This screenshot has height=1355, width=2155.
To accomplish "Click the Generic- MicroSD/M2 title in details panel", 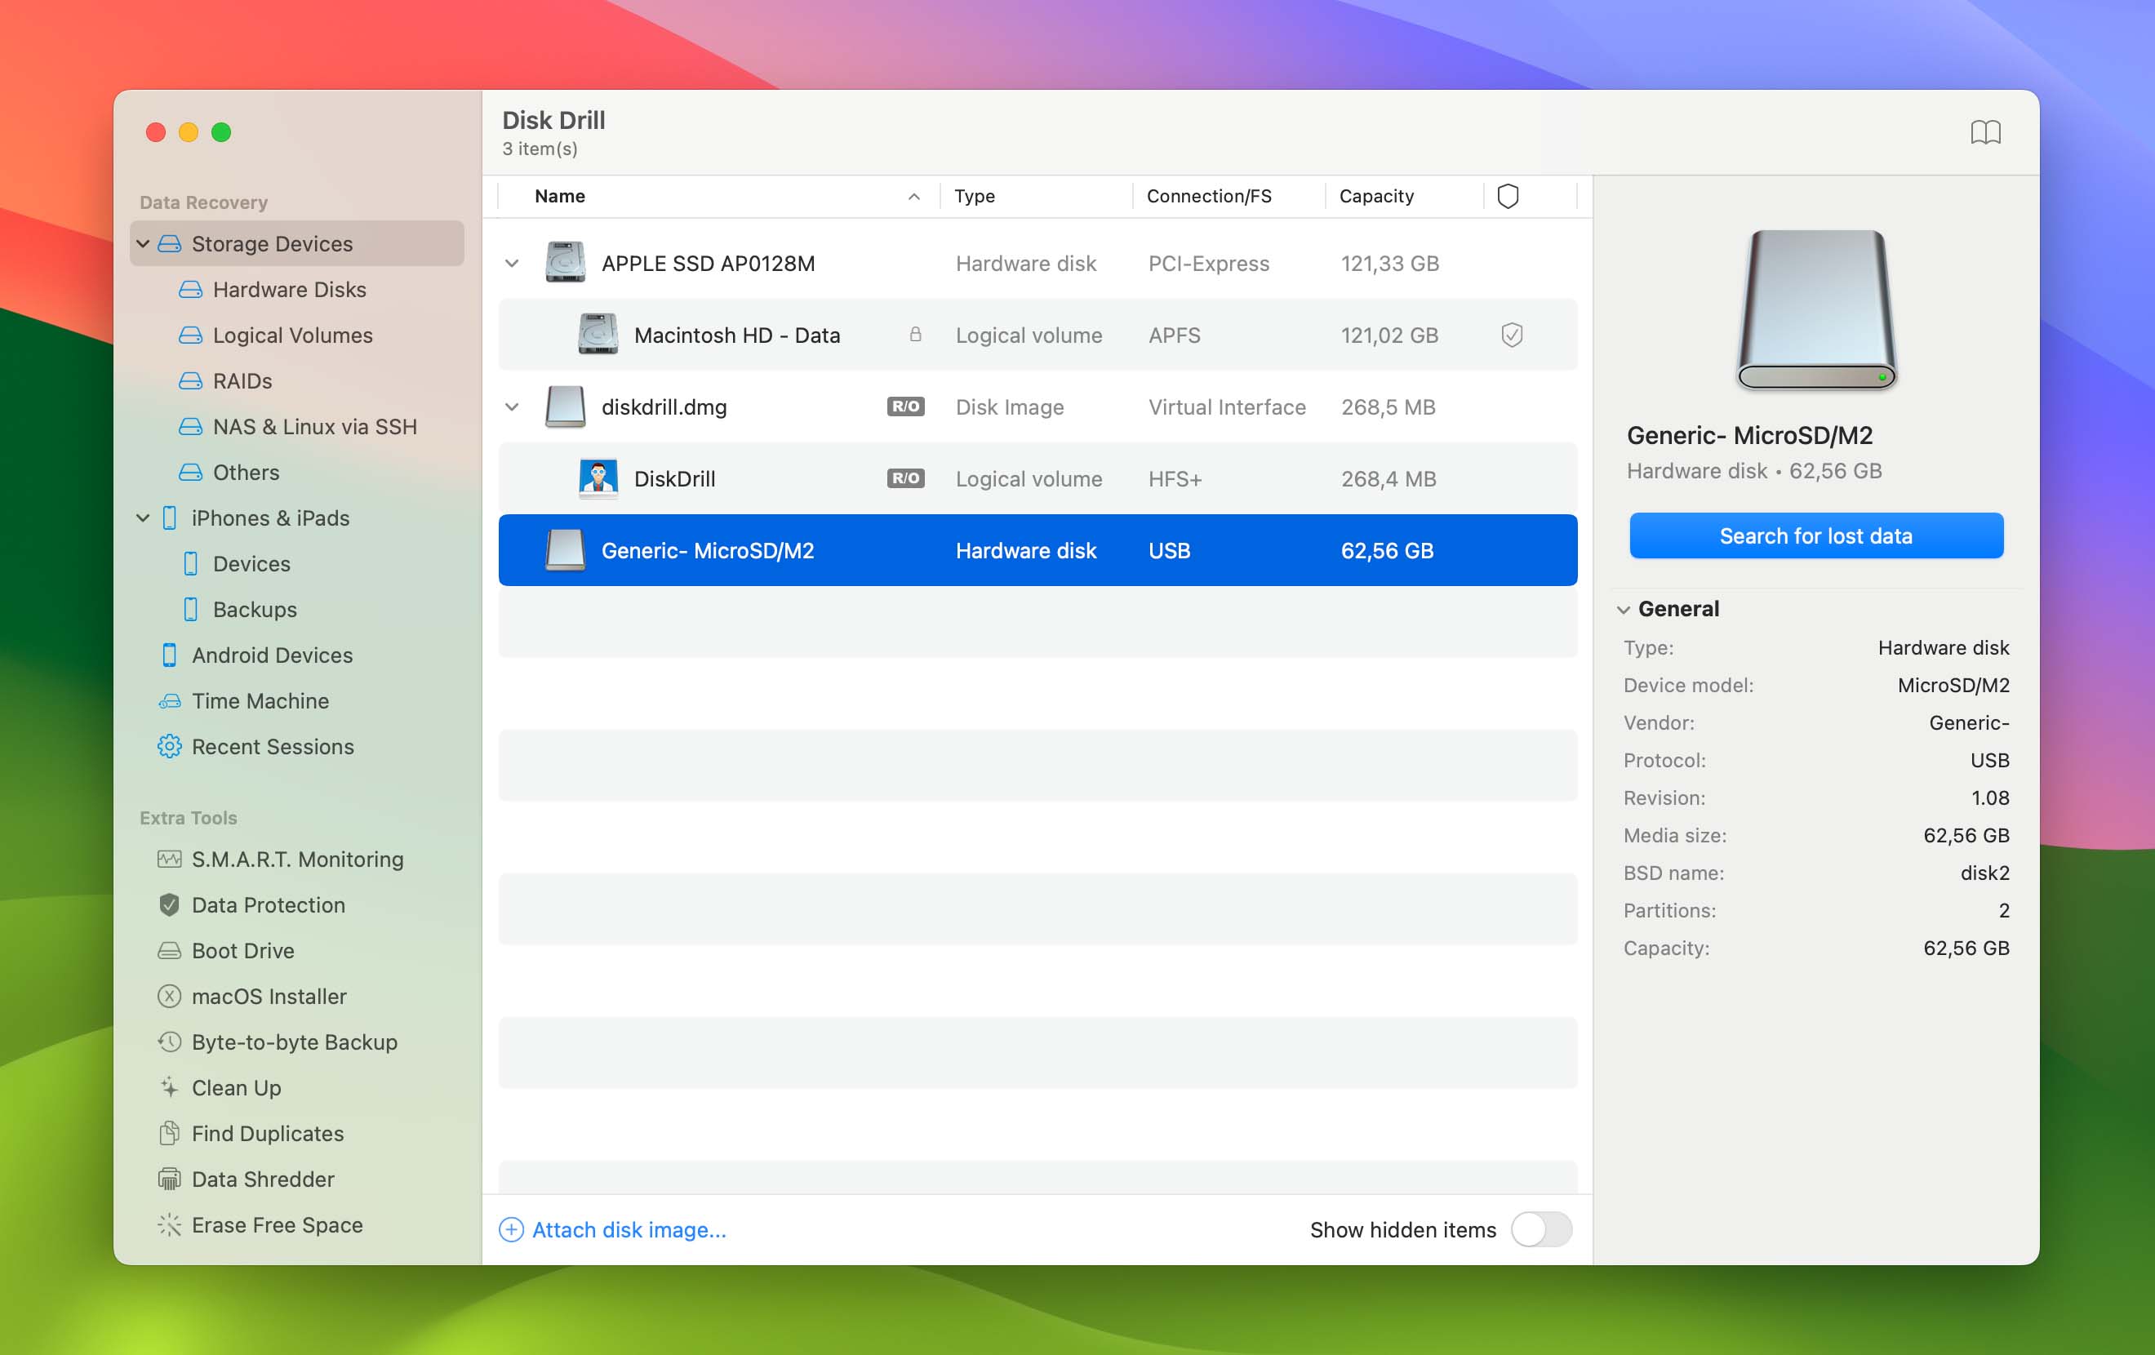I will point(1749,435).
